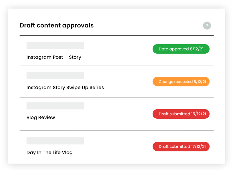Click the word approvals in the heading
237x170 pixels.
[x=78, y=26]
